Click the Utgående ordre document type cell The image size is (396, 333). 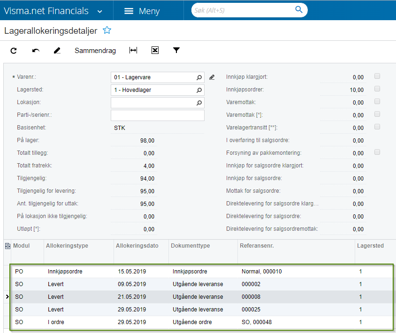pyautogui.click(x=192, y=322)
